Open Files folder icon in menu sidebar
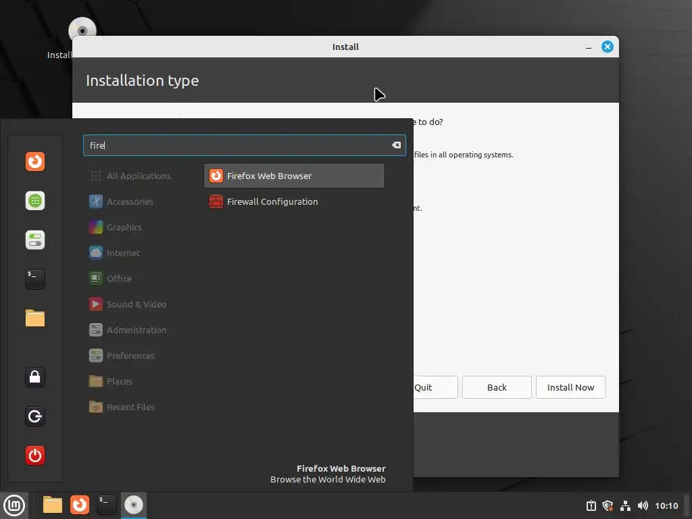692x519 pixels. tap(35, 318)
